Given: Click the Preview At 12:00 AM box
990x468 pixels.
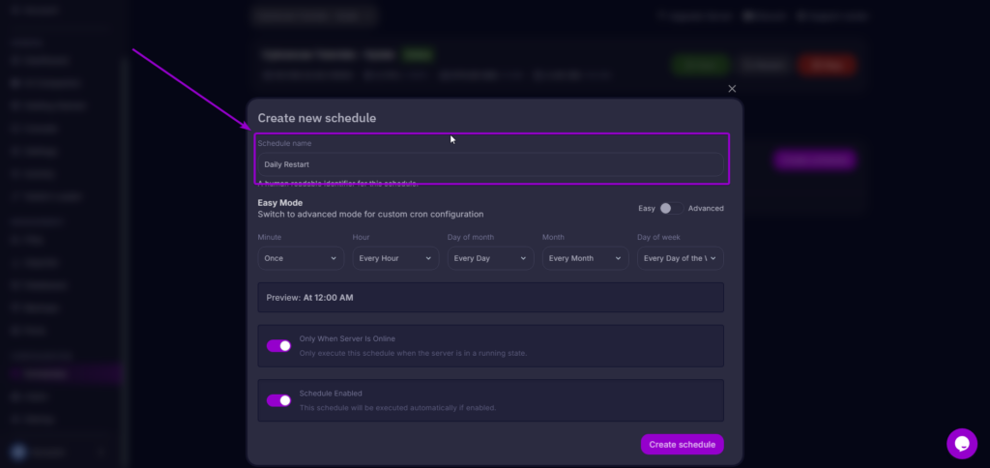Looking at the screenshot, I should (x=490, y=297).
